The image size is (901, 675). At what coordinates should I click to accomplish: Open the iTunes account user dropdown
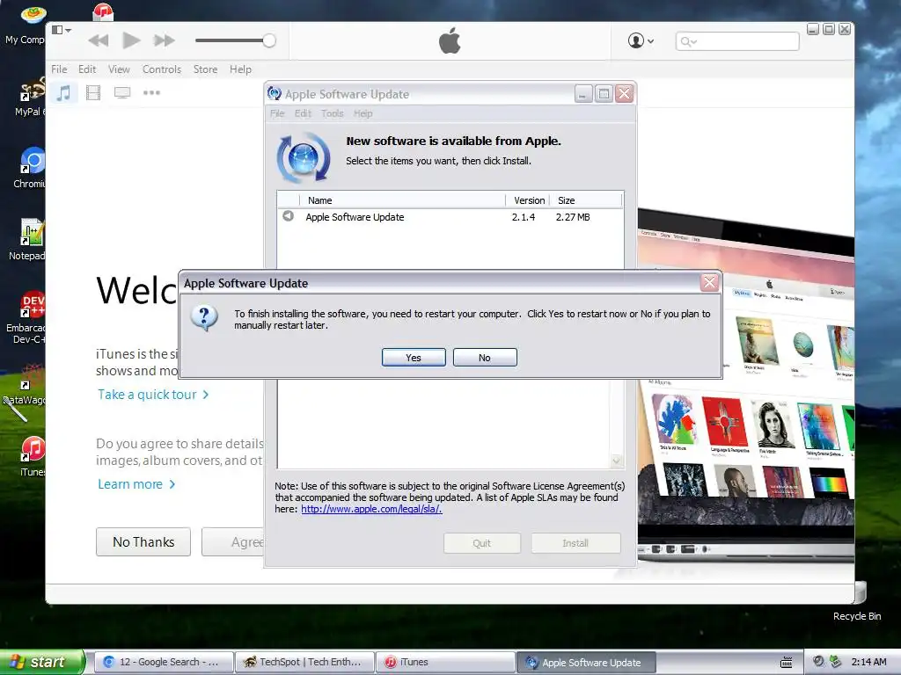coord(641,40)
